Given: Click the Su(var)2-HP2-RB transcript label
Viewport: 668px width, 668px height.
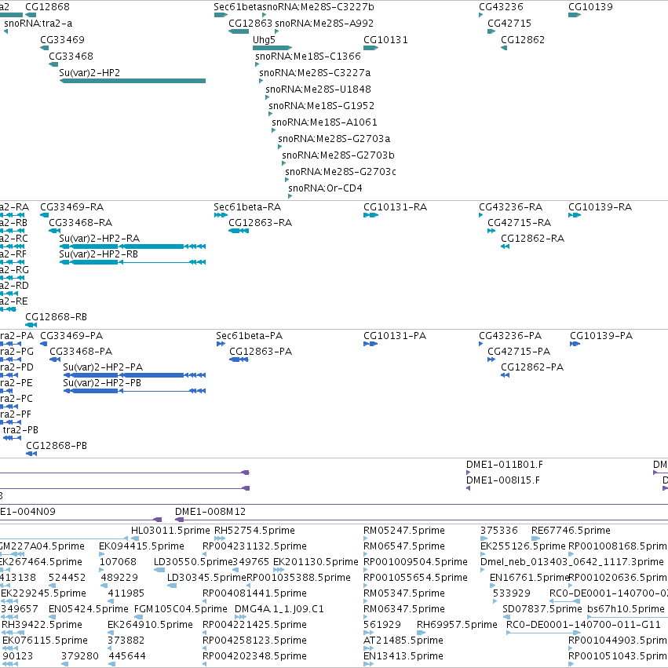Looking at the screenshot, I should [98, 254].
